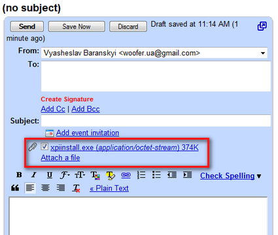Increase text indent

[187, 175]
